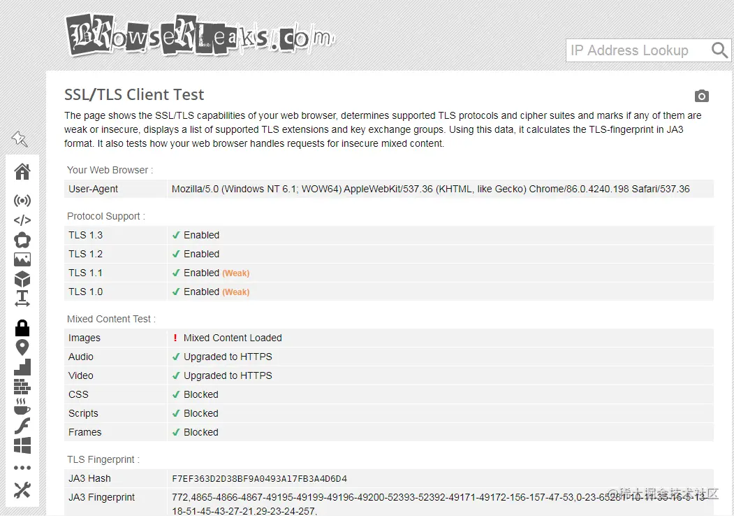Click Enabled status in TLS 1.3 row
The image size is (734, 516).
click(x=201, y=235)
